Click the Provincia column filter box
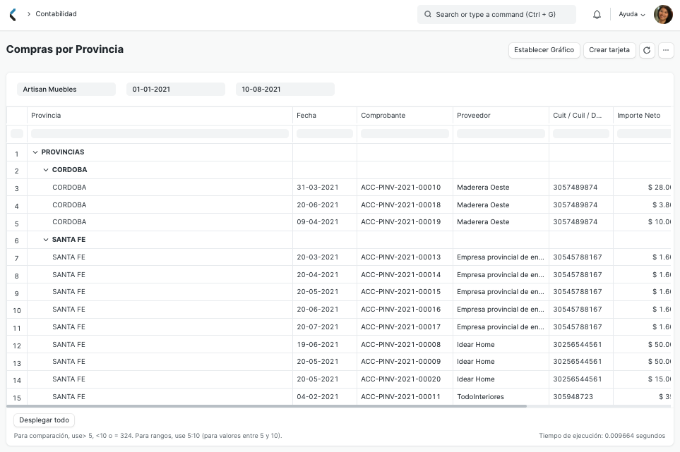Image resolution: width=680 pixels, height=452 pixels. (x=160, y=134)
